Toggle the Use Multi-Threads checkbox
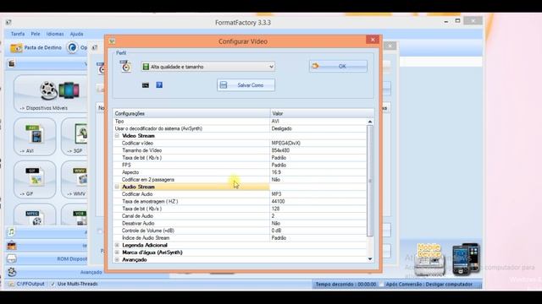Viewport: 542px width, 304px height. click(x=53, y=284)
